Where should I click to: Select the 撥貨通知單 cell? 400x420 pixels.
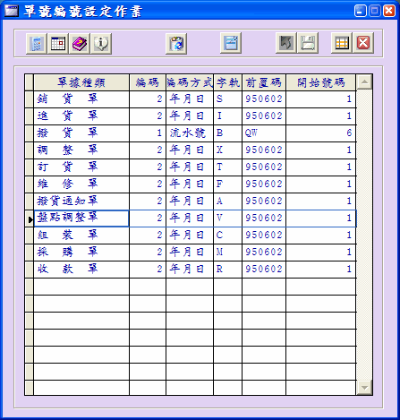tap(81, 201)
